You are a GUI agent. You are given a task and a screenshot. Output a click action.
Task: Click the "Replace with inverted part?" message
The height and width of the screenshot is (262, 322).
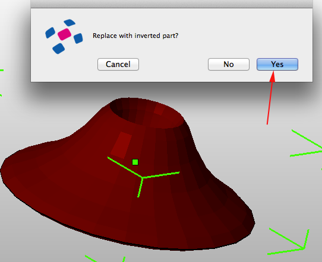(135, 36)
